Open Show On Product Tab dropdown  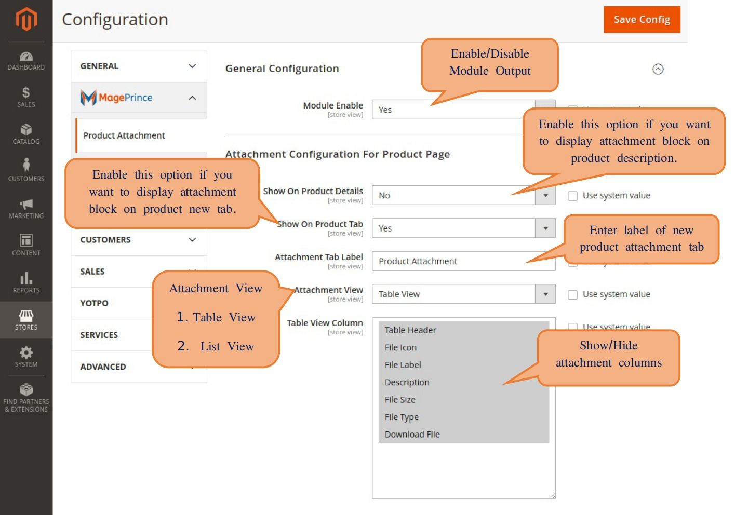click(463, 228)
